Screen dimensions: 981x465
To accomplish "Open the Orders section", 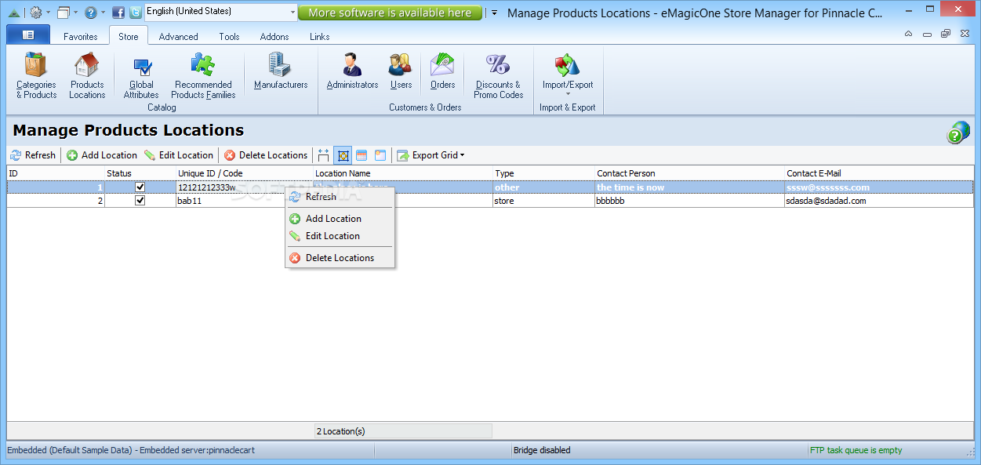I will [442, 71].
